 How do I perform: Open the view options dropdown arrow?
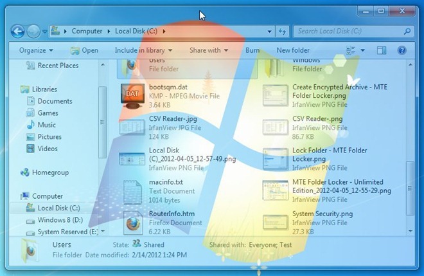(362, 50)
